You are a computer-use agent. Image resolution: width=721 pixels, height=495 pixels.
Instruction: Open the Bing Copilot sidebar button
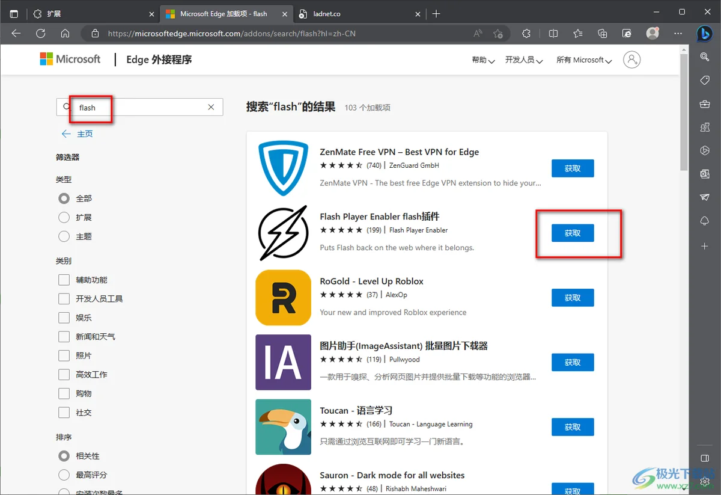[705, 34]
